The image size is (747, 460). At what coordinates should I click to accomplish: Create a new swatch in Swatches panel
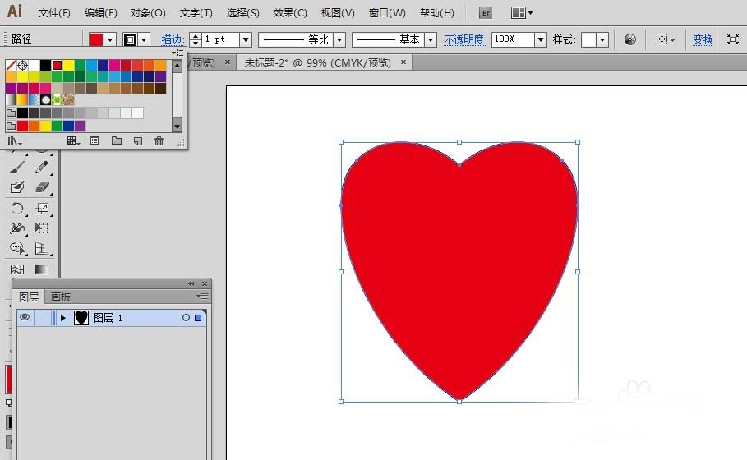(x=137, y=141)
